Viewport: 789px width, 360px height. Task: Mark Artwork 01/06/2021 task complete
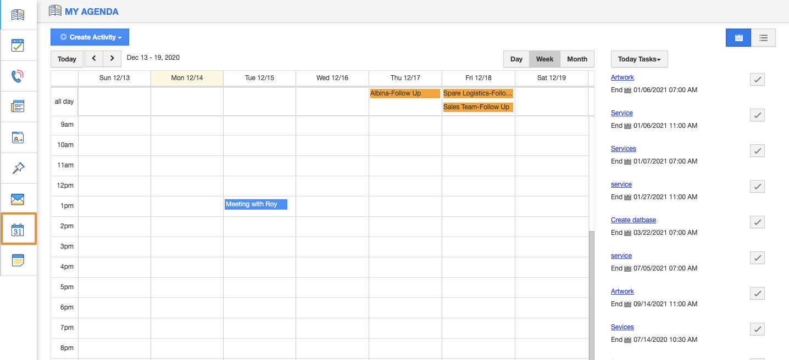(x=757, y=80)
